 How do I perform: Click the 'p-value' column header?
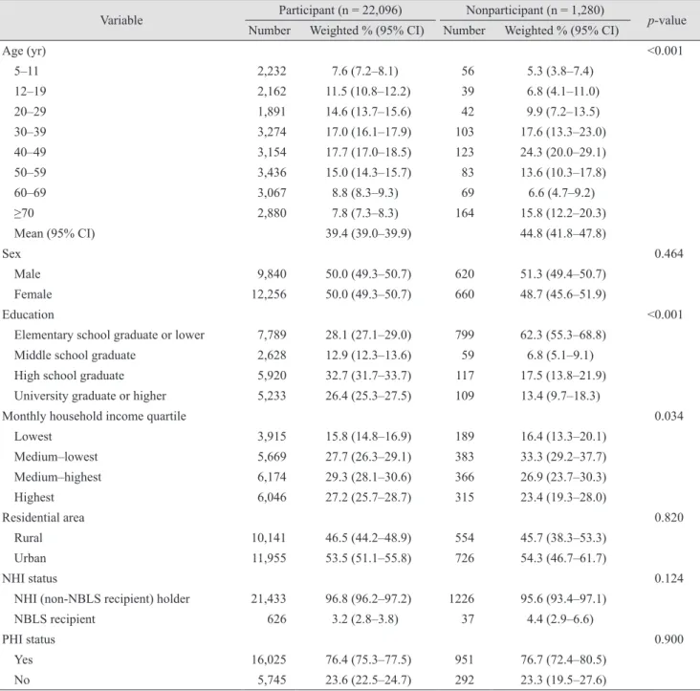point(667,20)
